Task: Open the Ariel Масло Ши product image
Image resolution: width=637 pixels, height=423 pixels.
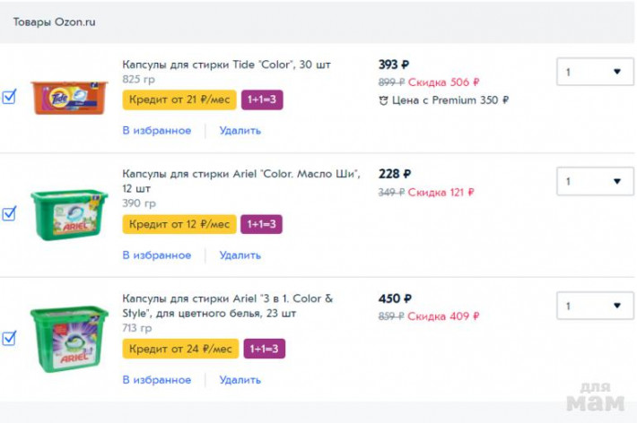Action: (69, 213)
